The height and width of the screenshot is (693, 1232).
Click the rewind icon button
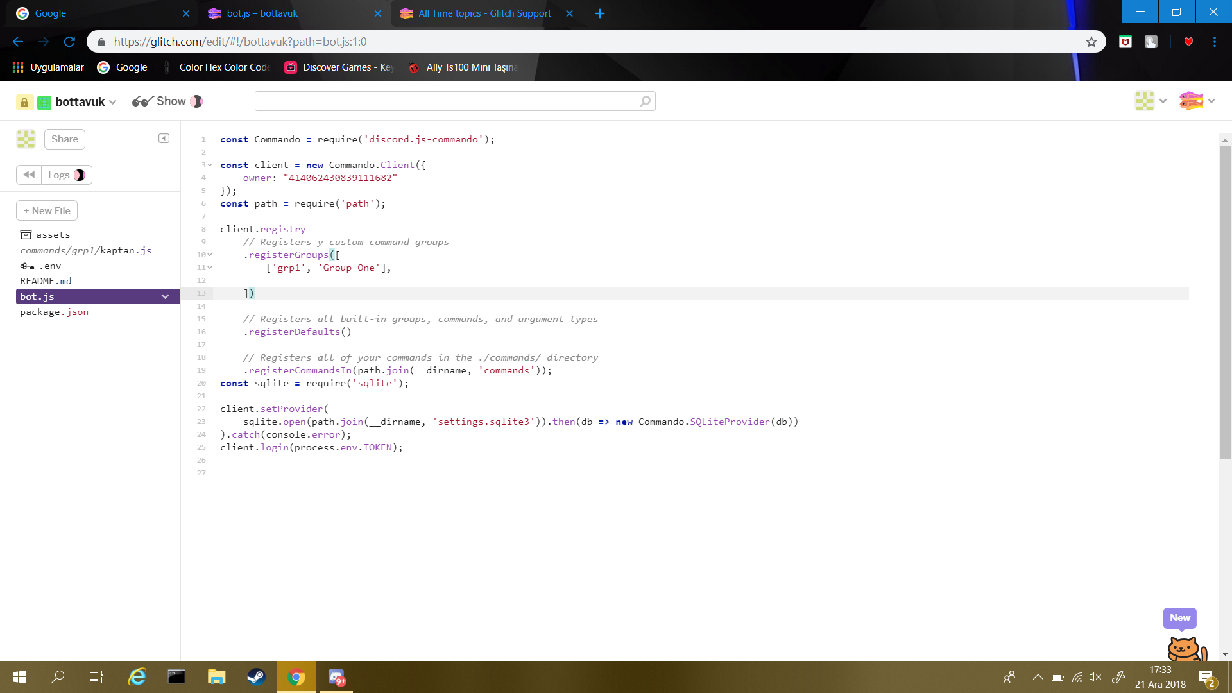[29, 175]
